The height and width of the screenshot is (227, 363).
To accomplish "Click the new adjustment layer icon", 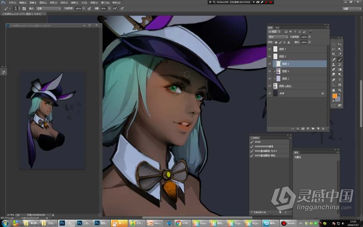I will pos(308,129).
